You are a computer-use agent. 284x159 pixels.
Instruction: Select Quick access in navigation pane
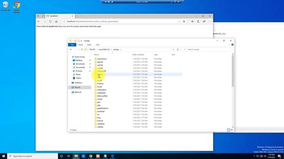[79, 57]
